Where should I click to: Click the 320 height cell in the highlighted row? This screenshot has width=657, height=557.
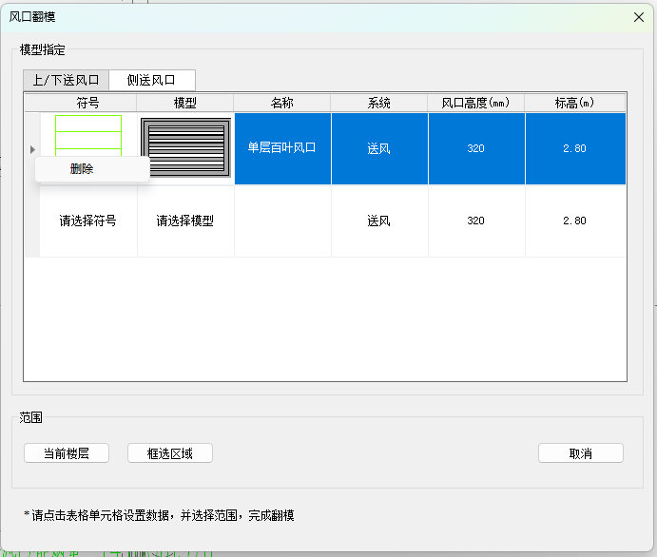click(476, 148)
